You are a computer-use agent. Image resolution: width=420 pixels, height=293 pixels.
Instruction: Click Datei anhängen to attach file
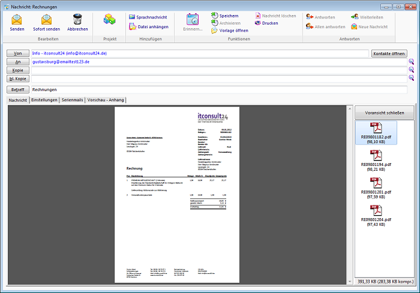tap(149, 27)
